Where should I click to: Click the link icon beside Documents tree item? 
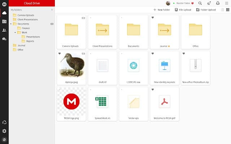click(52, 24)
